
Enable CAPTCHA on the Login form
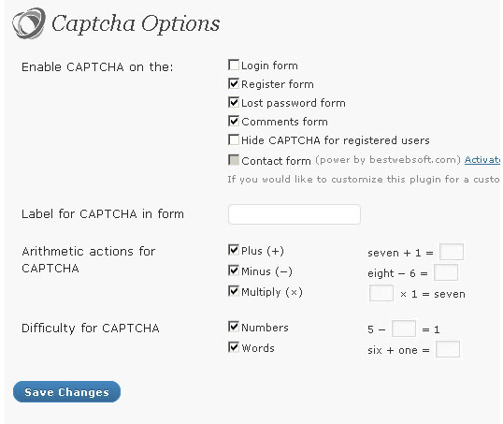coord(234,65)
